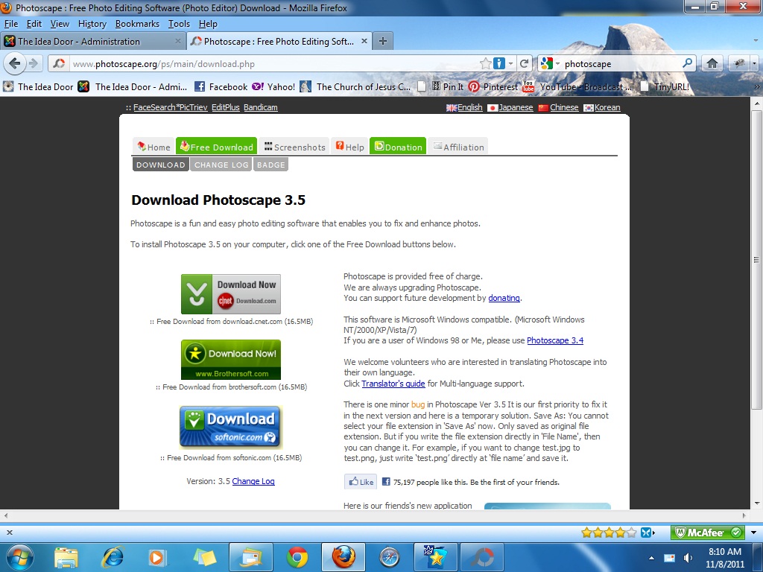Open the dropdown arrow at the toolbar's far right
The height and width of the screenshot is (572, 763).
point(754,64)
